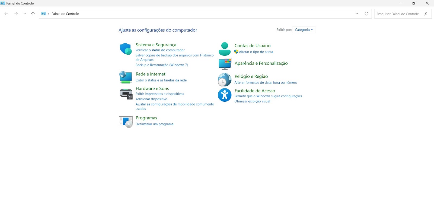The width and height of the screenshot is (434, 208).
Task: Go up one level with up arrow
Action: [33, 14]
